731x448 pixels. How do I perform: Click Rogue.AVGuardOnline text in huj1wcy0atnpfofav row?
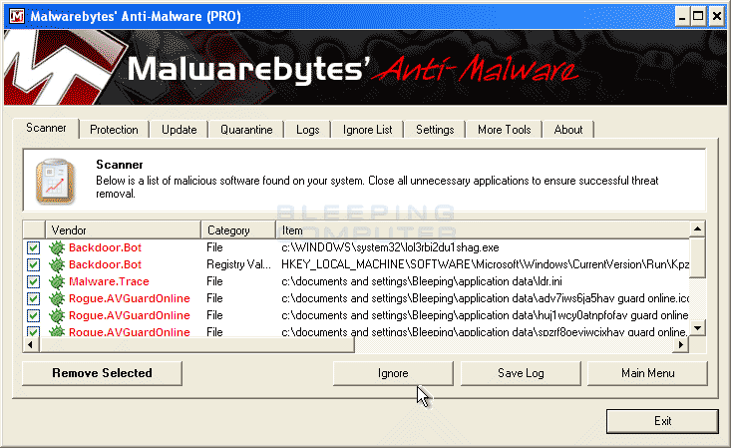(129, 315)
